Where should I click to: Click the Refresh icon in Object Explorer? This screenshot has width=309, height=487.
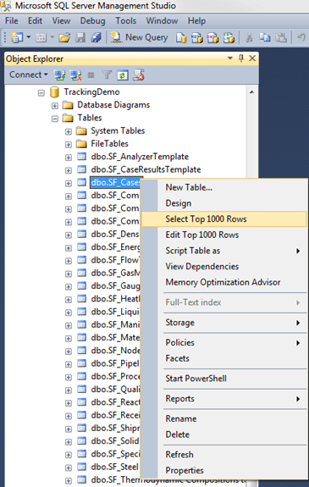pos(123,75)
